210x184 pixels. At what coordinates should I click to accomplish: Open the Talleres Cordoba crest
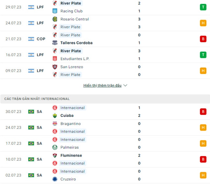(x=55, y=43)
